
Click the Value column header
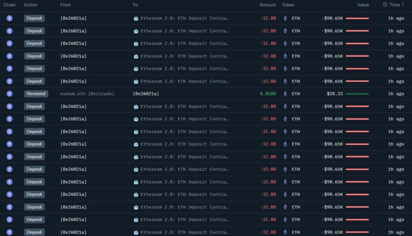click(x=363, y=5)
